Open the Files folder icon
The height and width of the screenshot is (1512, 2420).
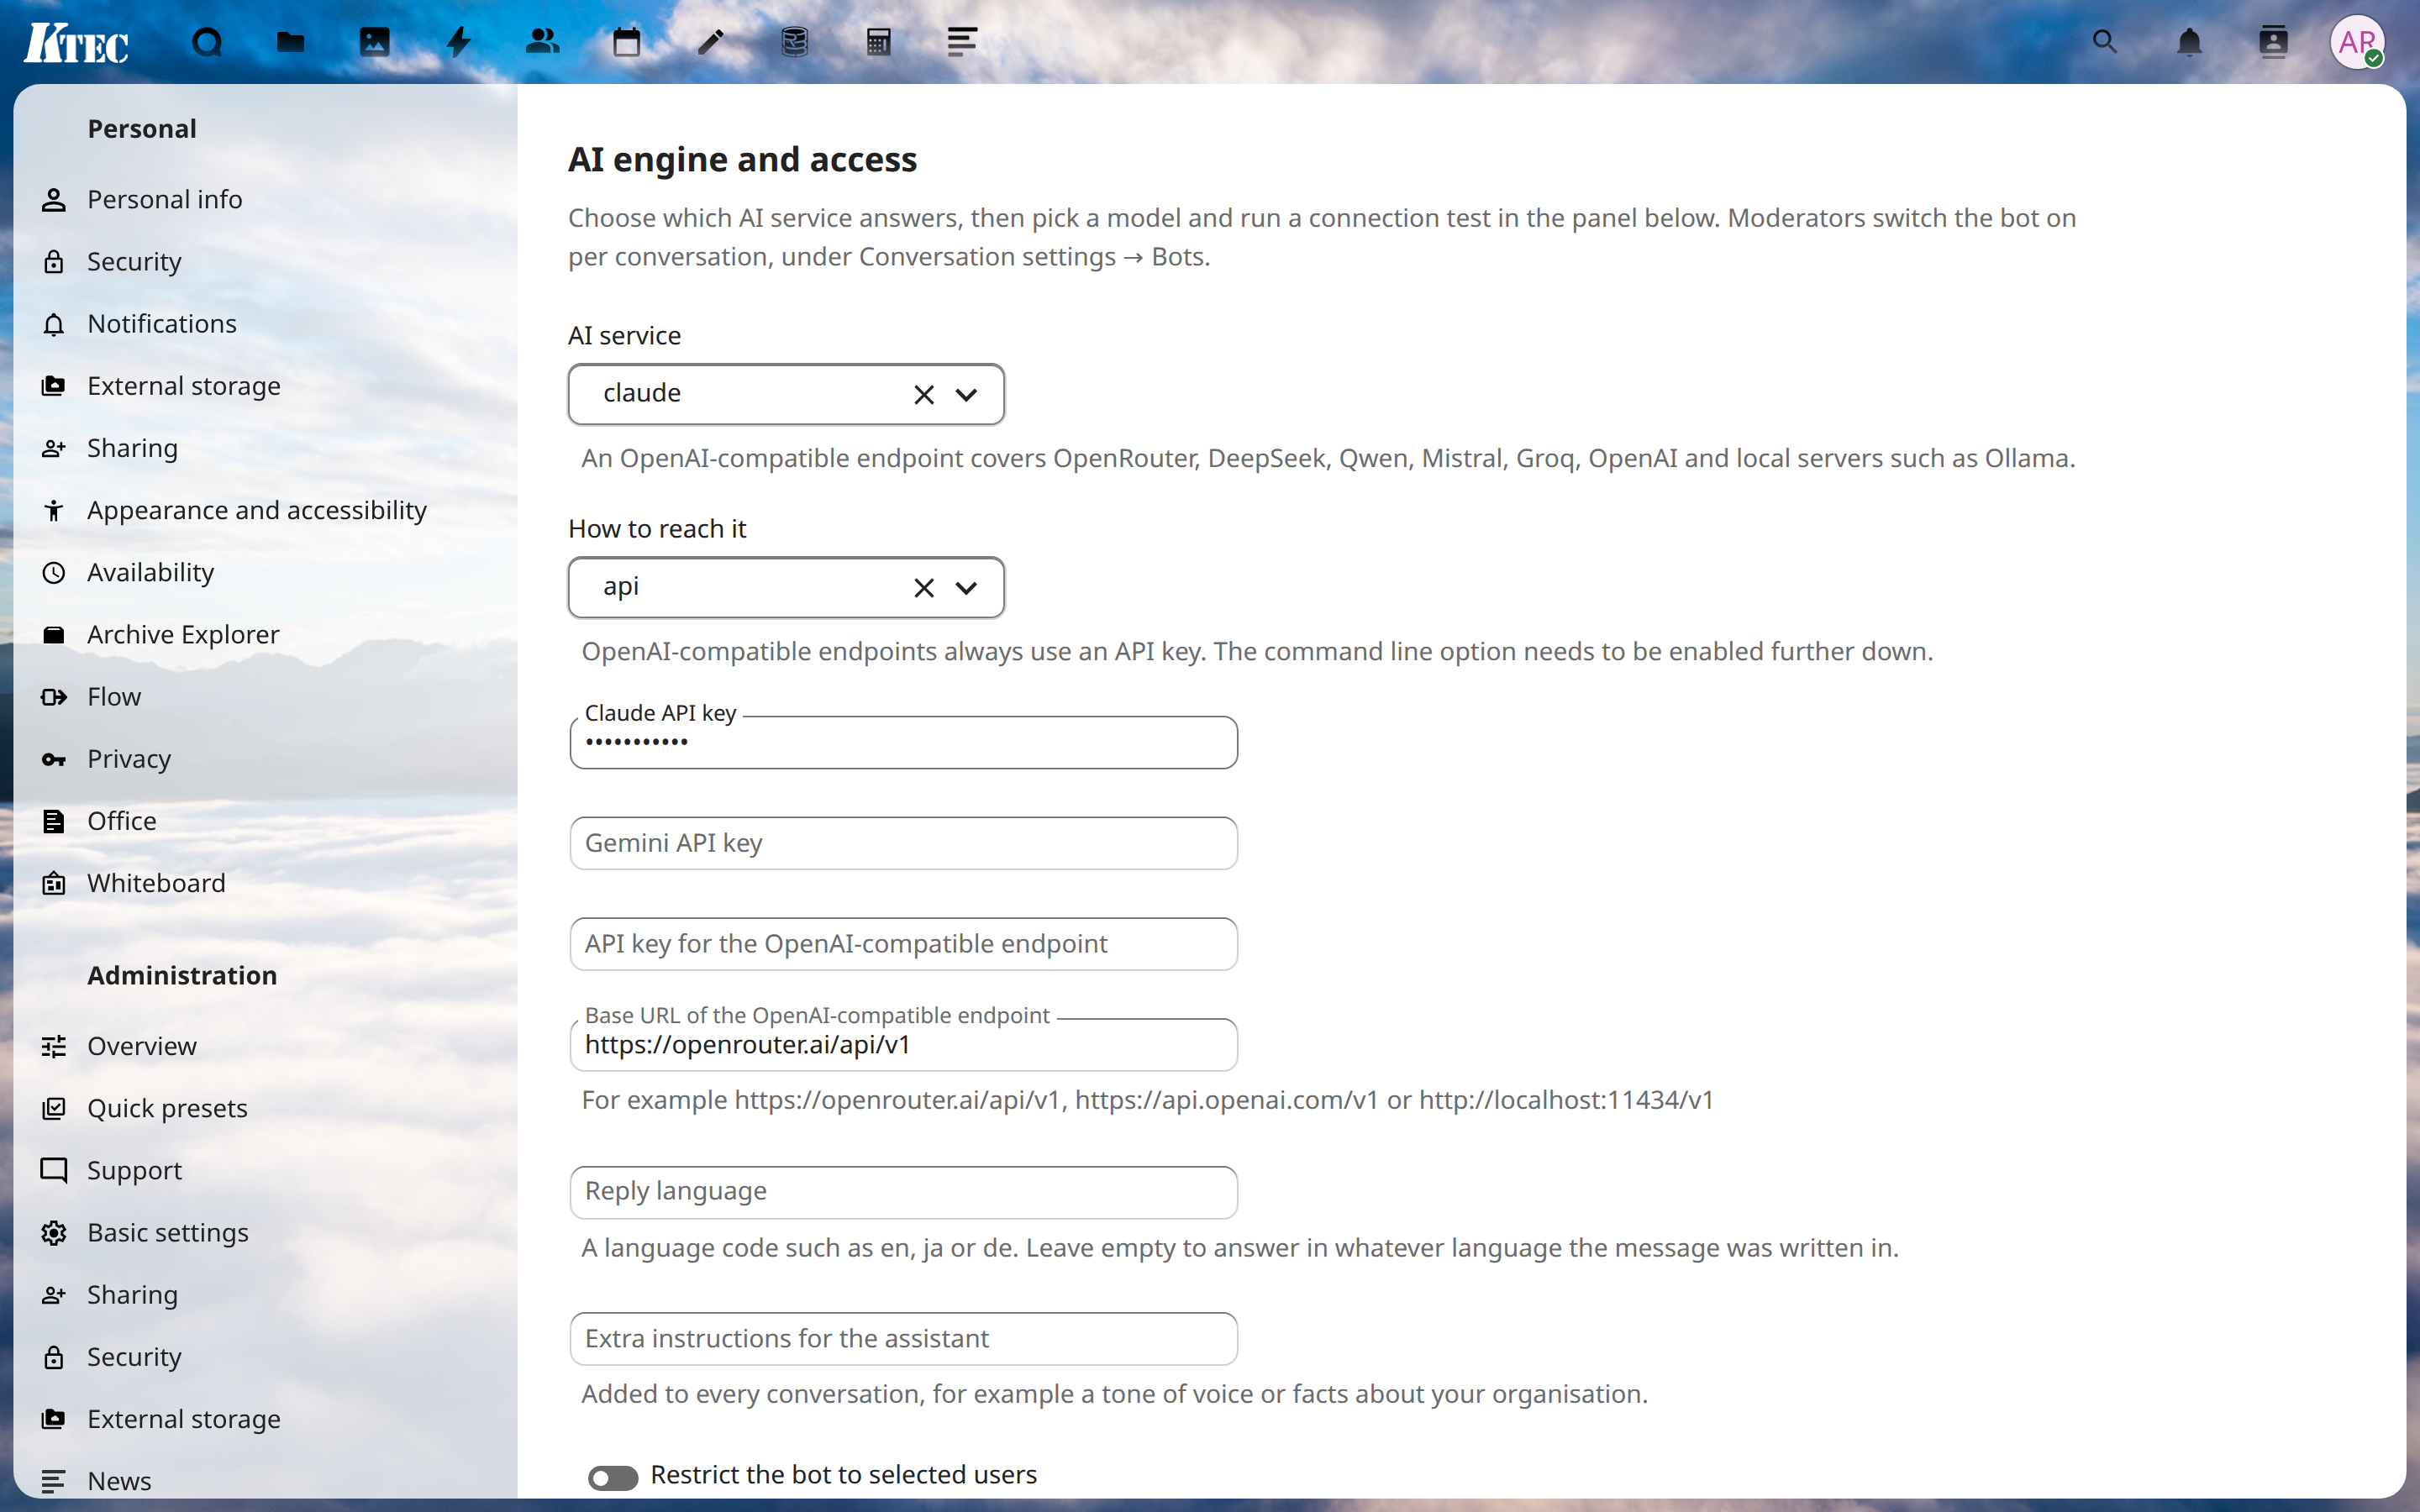[x=291, y=42]
